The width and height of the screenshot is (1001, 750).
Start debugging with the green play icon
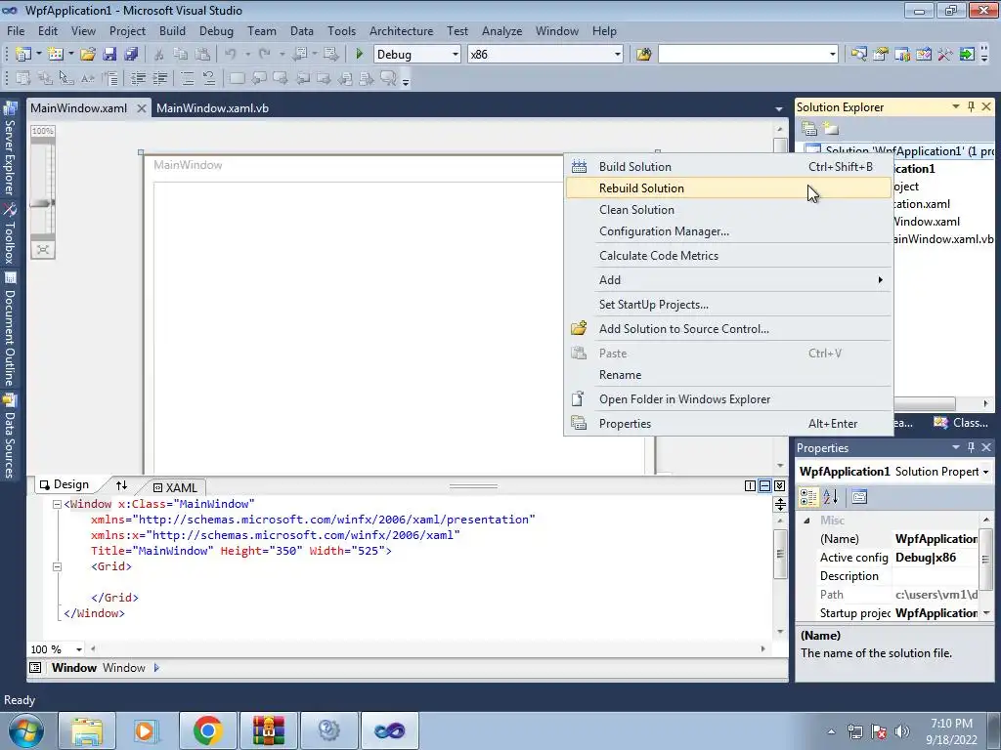click(x=359, y=55)
